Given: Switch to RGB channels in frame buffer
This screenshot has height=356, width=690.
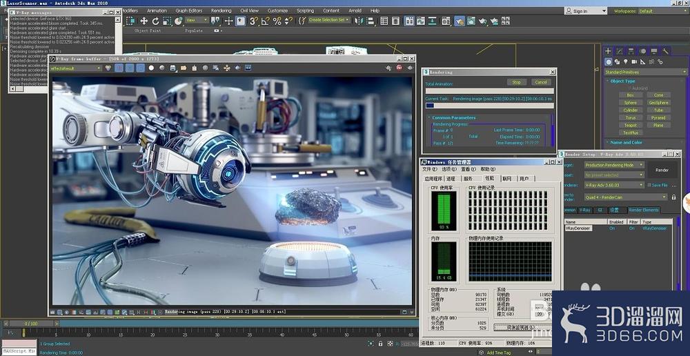Looking at the screenshot, I should click(x=108, y=68).
